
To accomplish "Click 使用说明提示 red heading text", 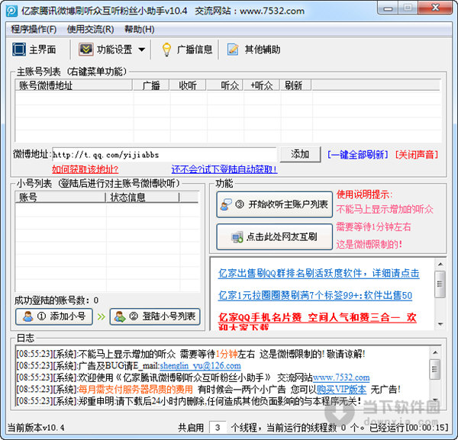I will (x=364, y=194).
